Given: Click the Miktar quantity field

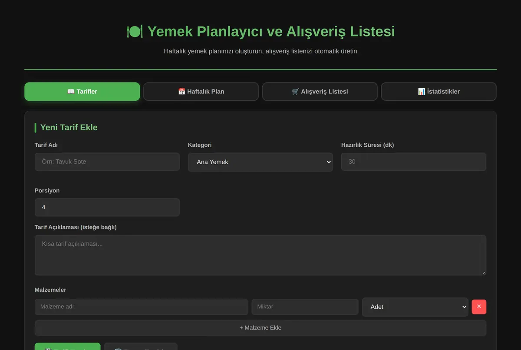Looking at the screenshot, I should [305, 307].
